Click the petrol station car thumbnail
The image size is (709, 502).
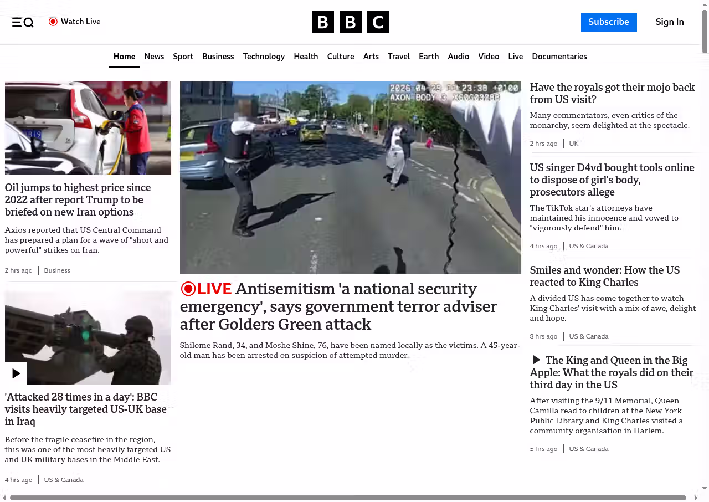tap(88, 128)
